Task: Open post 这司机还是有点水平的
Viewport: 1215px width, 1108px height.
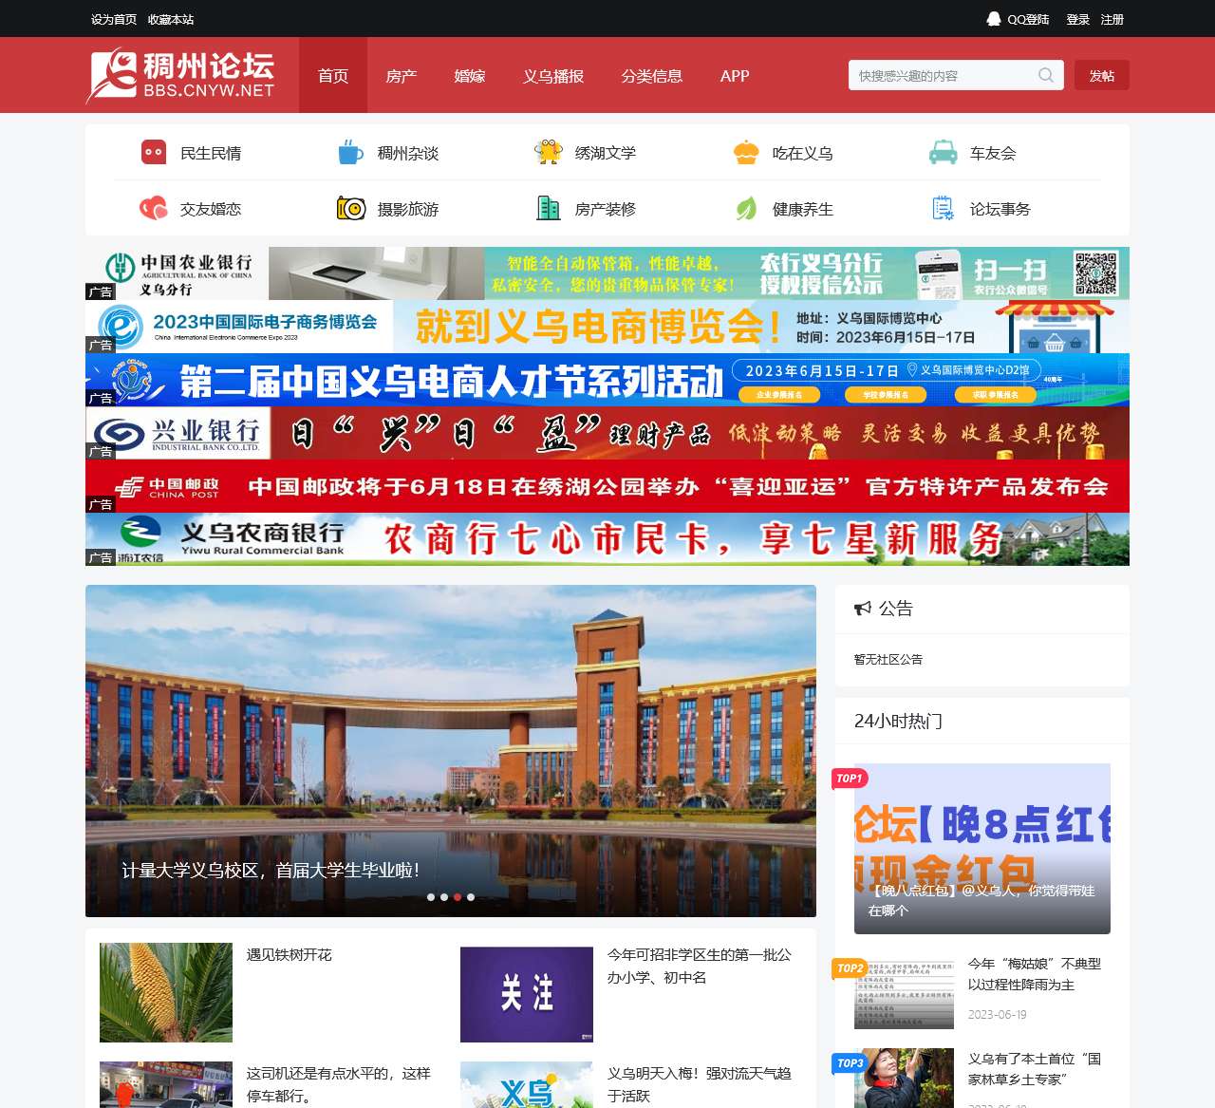Action: coord(339,1084)
